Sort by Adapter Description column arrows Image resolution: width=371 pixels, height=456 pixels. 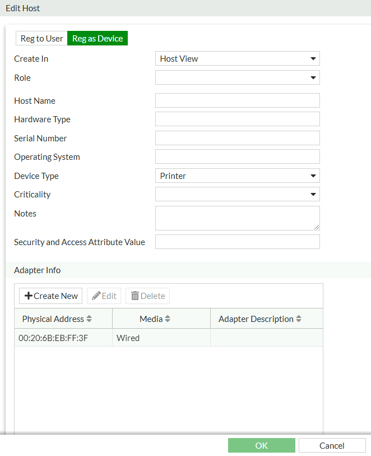coord(299,319)
